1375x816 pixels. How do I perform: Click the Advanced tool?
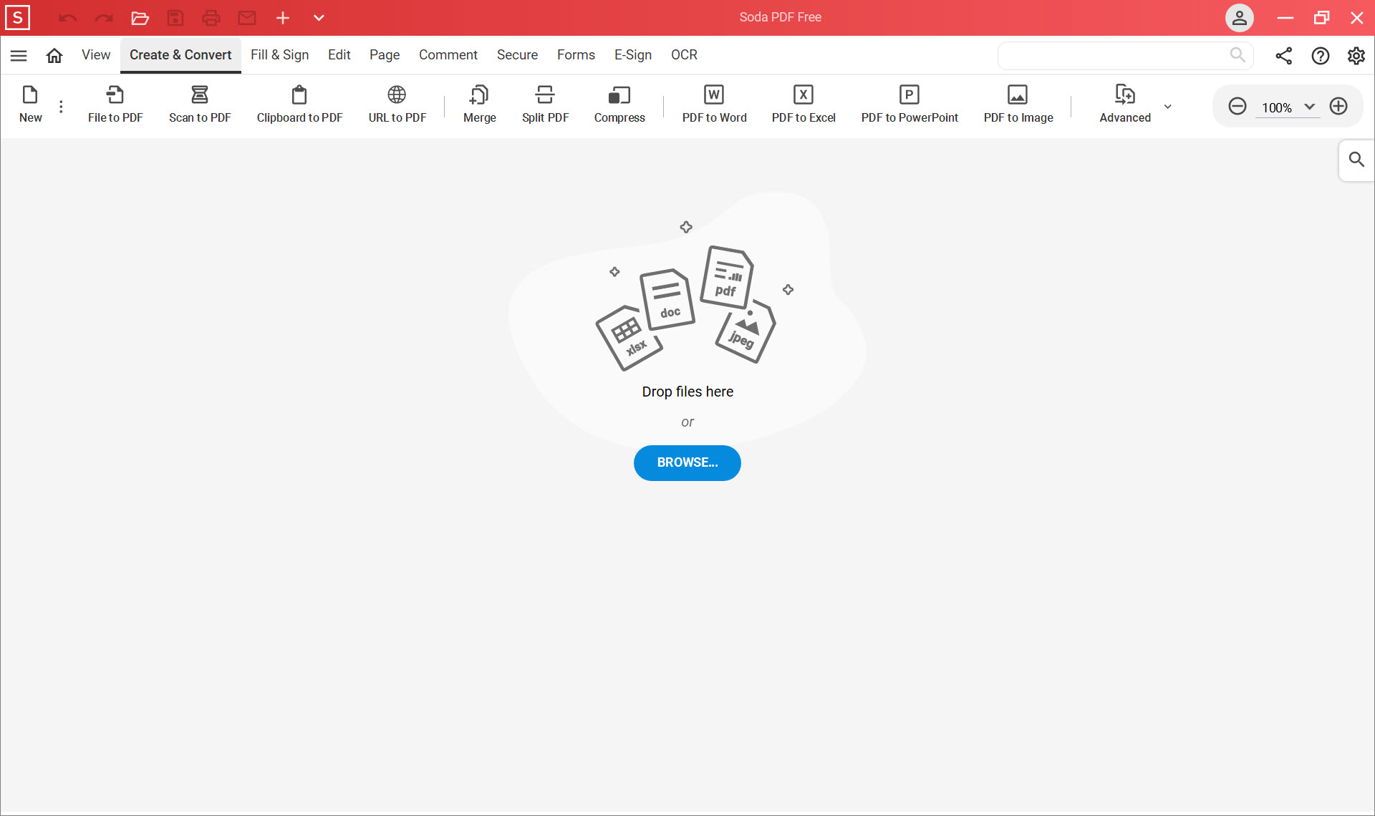click(1125, 105)
